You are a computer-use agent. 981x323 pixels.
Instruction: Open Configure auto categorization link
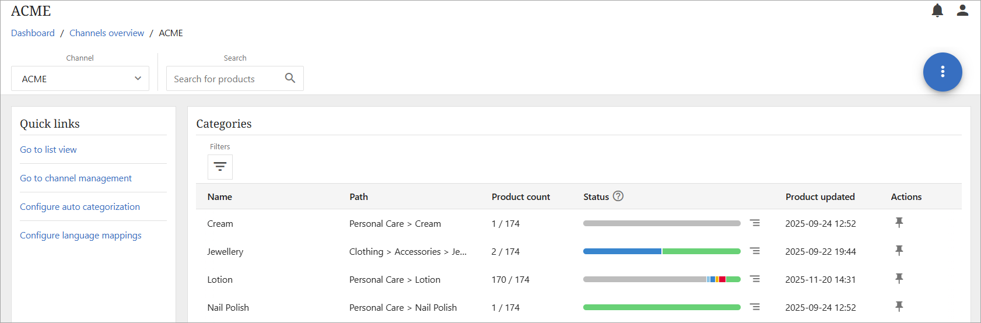pos(80,207)
